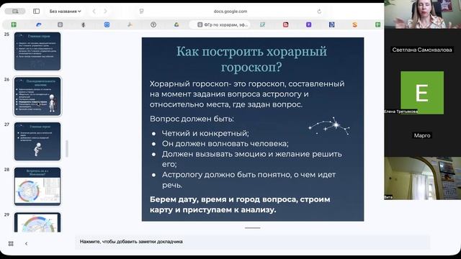The width and height of the screenshot is (461, 259).
Task: Open the dark blue square pinned tab
Action: pos(331,24)
